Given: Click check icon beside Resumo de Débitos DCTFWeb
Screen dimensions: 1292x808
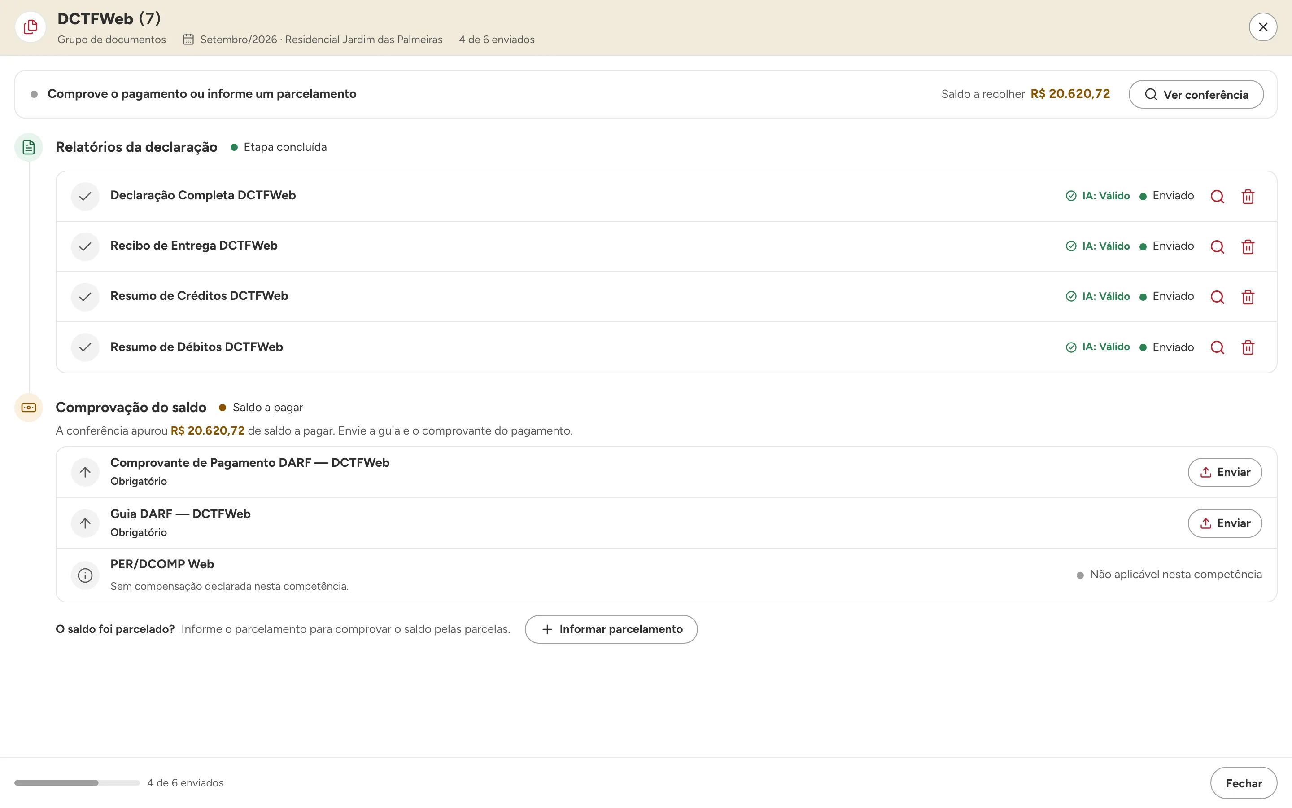Looking at the screenshot, I should pyautogui.click(x=85, y=347).
